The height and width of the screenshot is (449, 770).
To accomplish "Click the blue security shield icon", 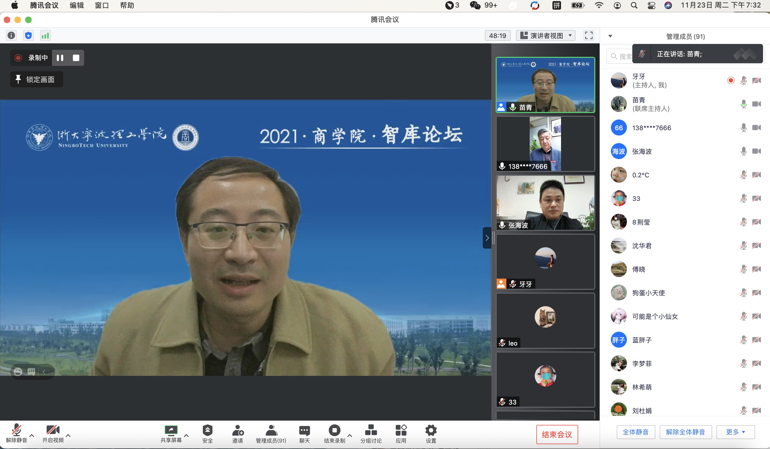I will (x=28, y=35).
